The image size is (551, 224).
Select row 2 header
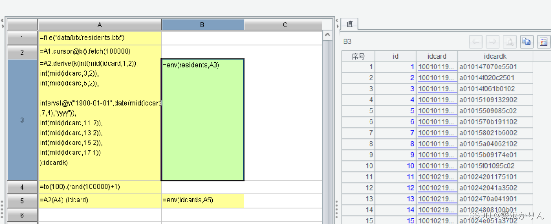coord(22,52)
